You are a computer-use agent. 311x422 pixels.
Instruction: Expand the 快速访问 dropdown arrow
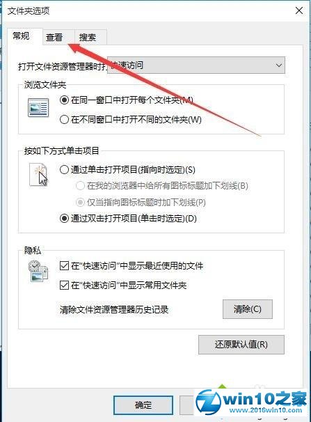point(279,65)
